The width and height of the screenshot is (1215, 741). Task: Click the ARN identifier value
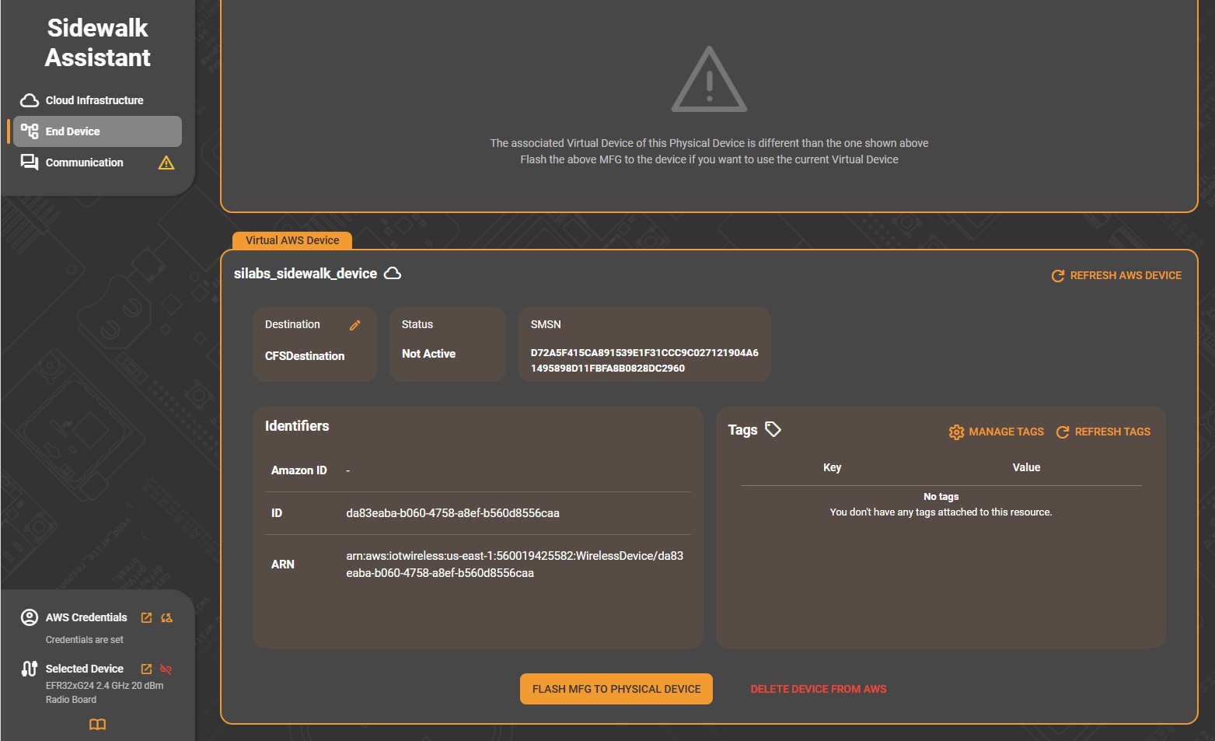pos(514,564)
